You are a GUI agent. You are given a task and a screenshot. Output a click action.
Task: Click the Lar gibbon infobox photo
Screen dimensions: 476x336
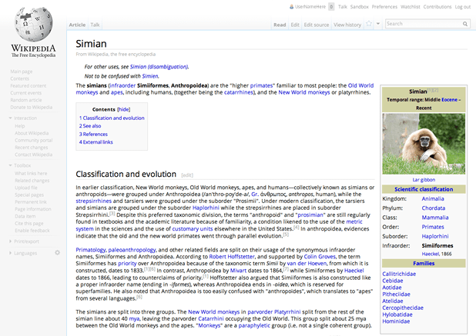tap(424, 144)
